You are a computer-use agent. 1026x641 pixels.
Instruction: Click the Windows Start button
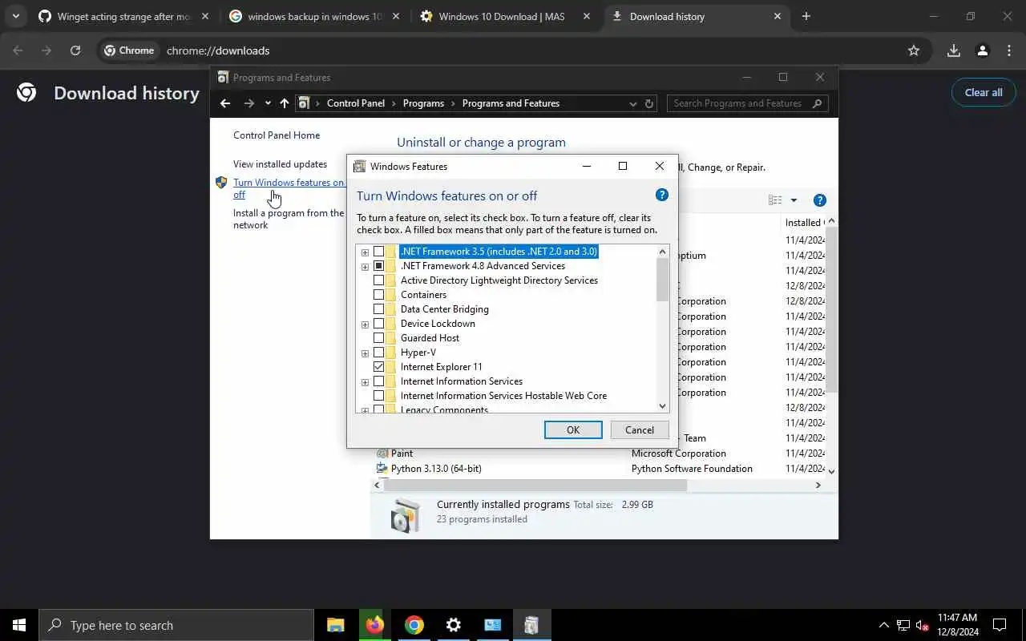tap(19, 625)
